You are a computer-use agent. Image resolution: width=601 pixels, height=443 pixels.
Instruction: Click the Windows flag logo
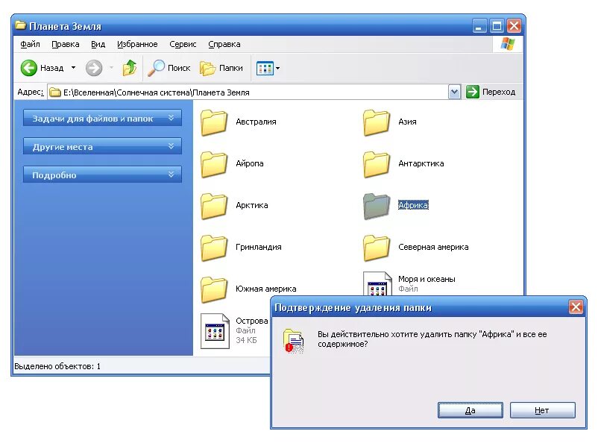tap(508, 44)
